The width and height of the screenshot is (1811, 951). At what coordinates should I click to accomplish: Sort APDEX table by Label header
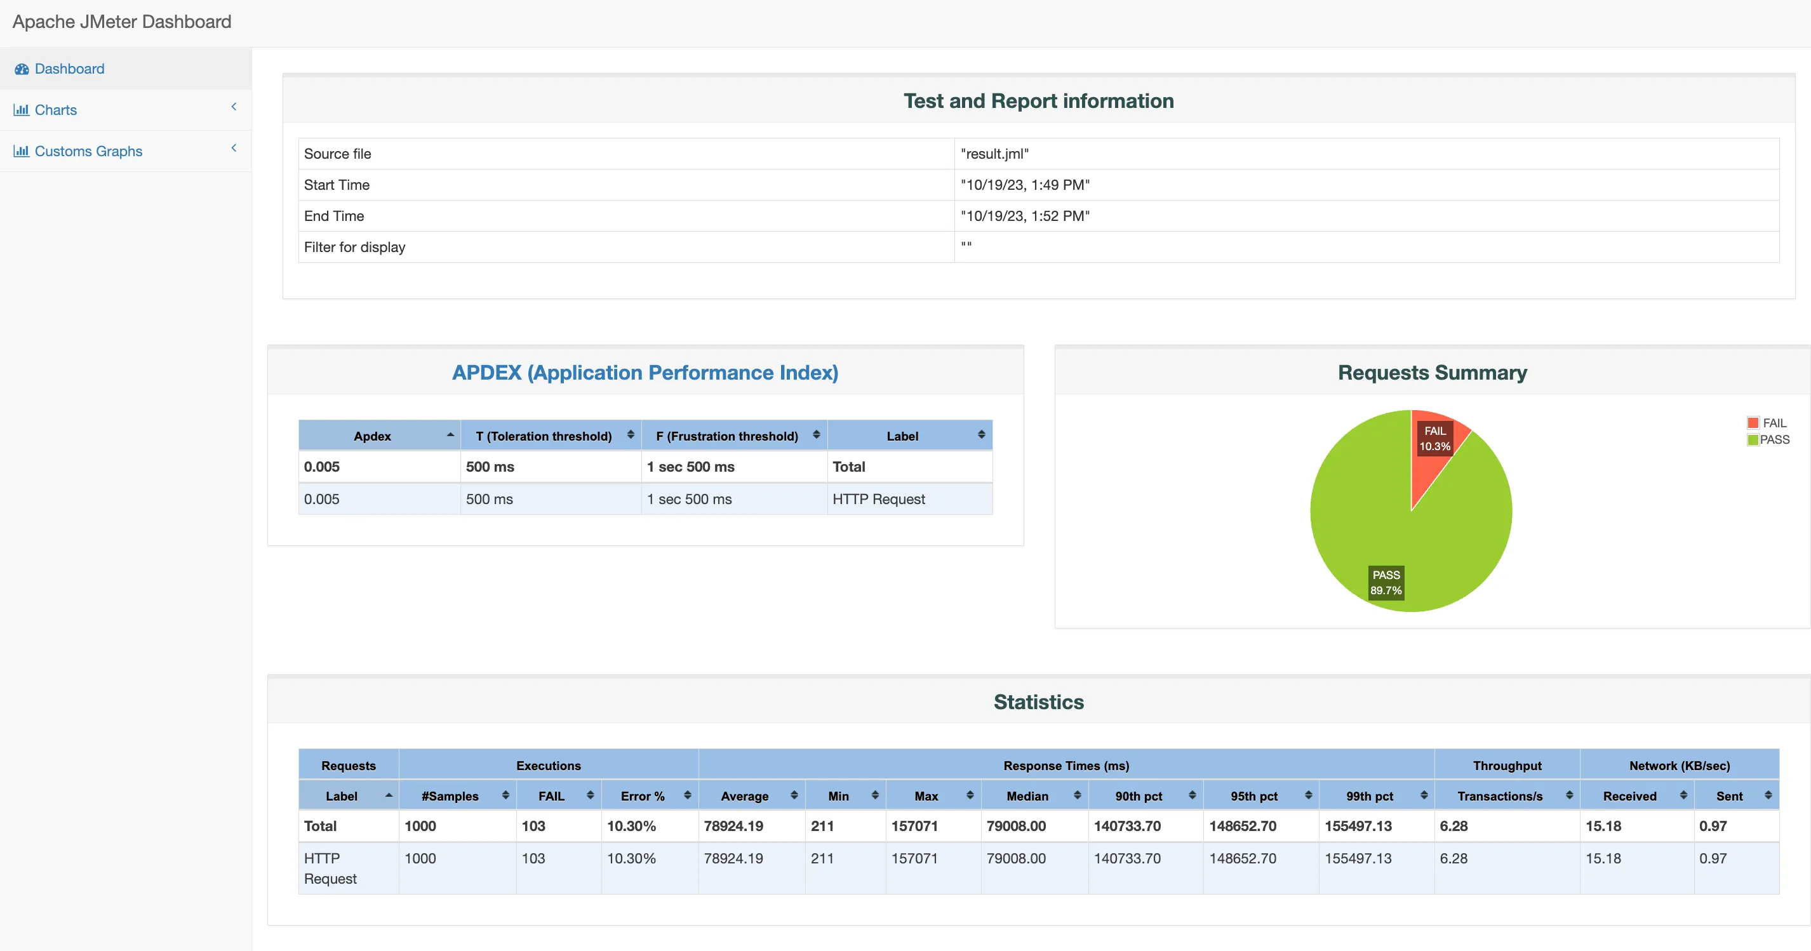pos(902,436)
